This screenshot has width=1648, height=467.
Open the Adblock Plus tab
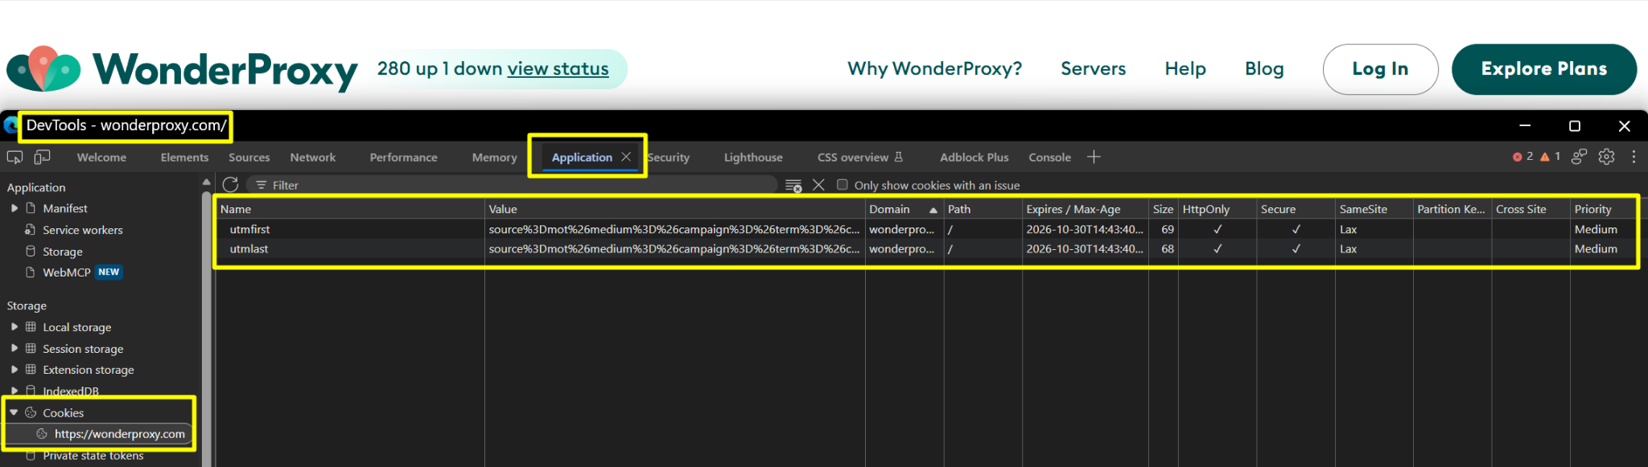[x=974, y=158]
